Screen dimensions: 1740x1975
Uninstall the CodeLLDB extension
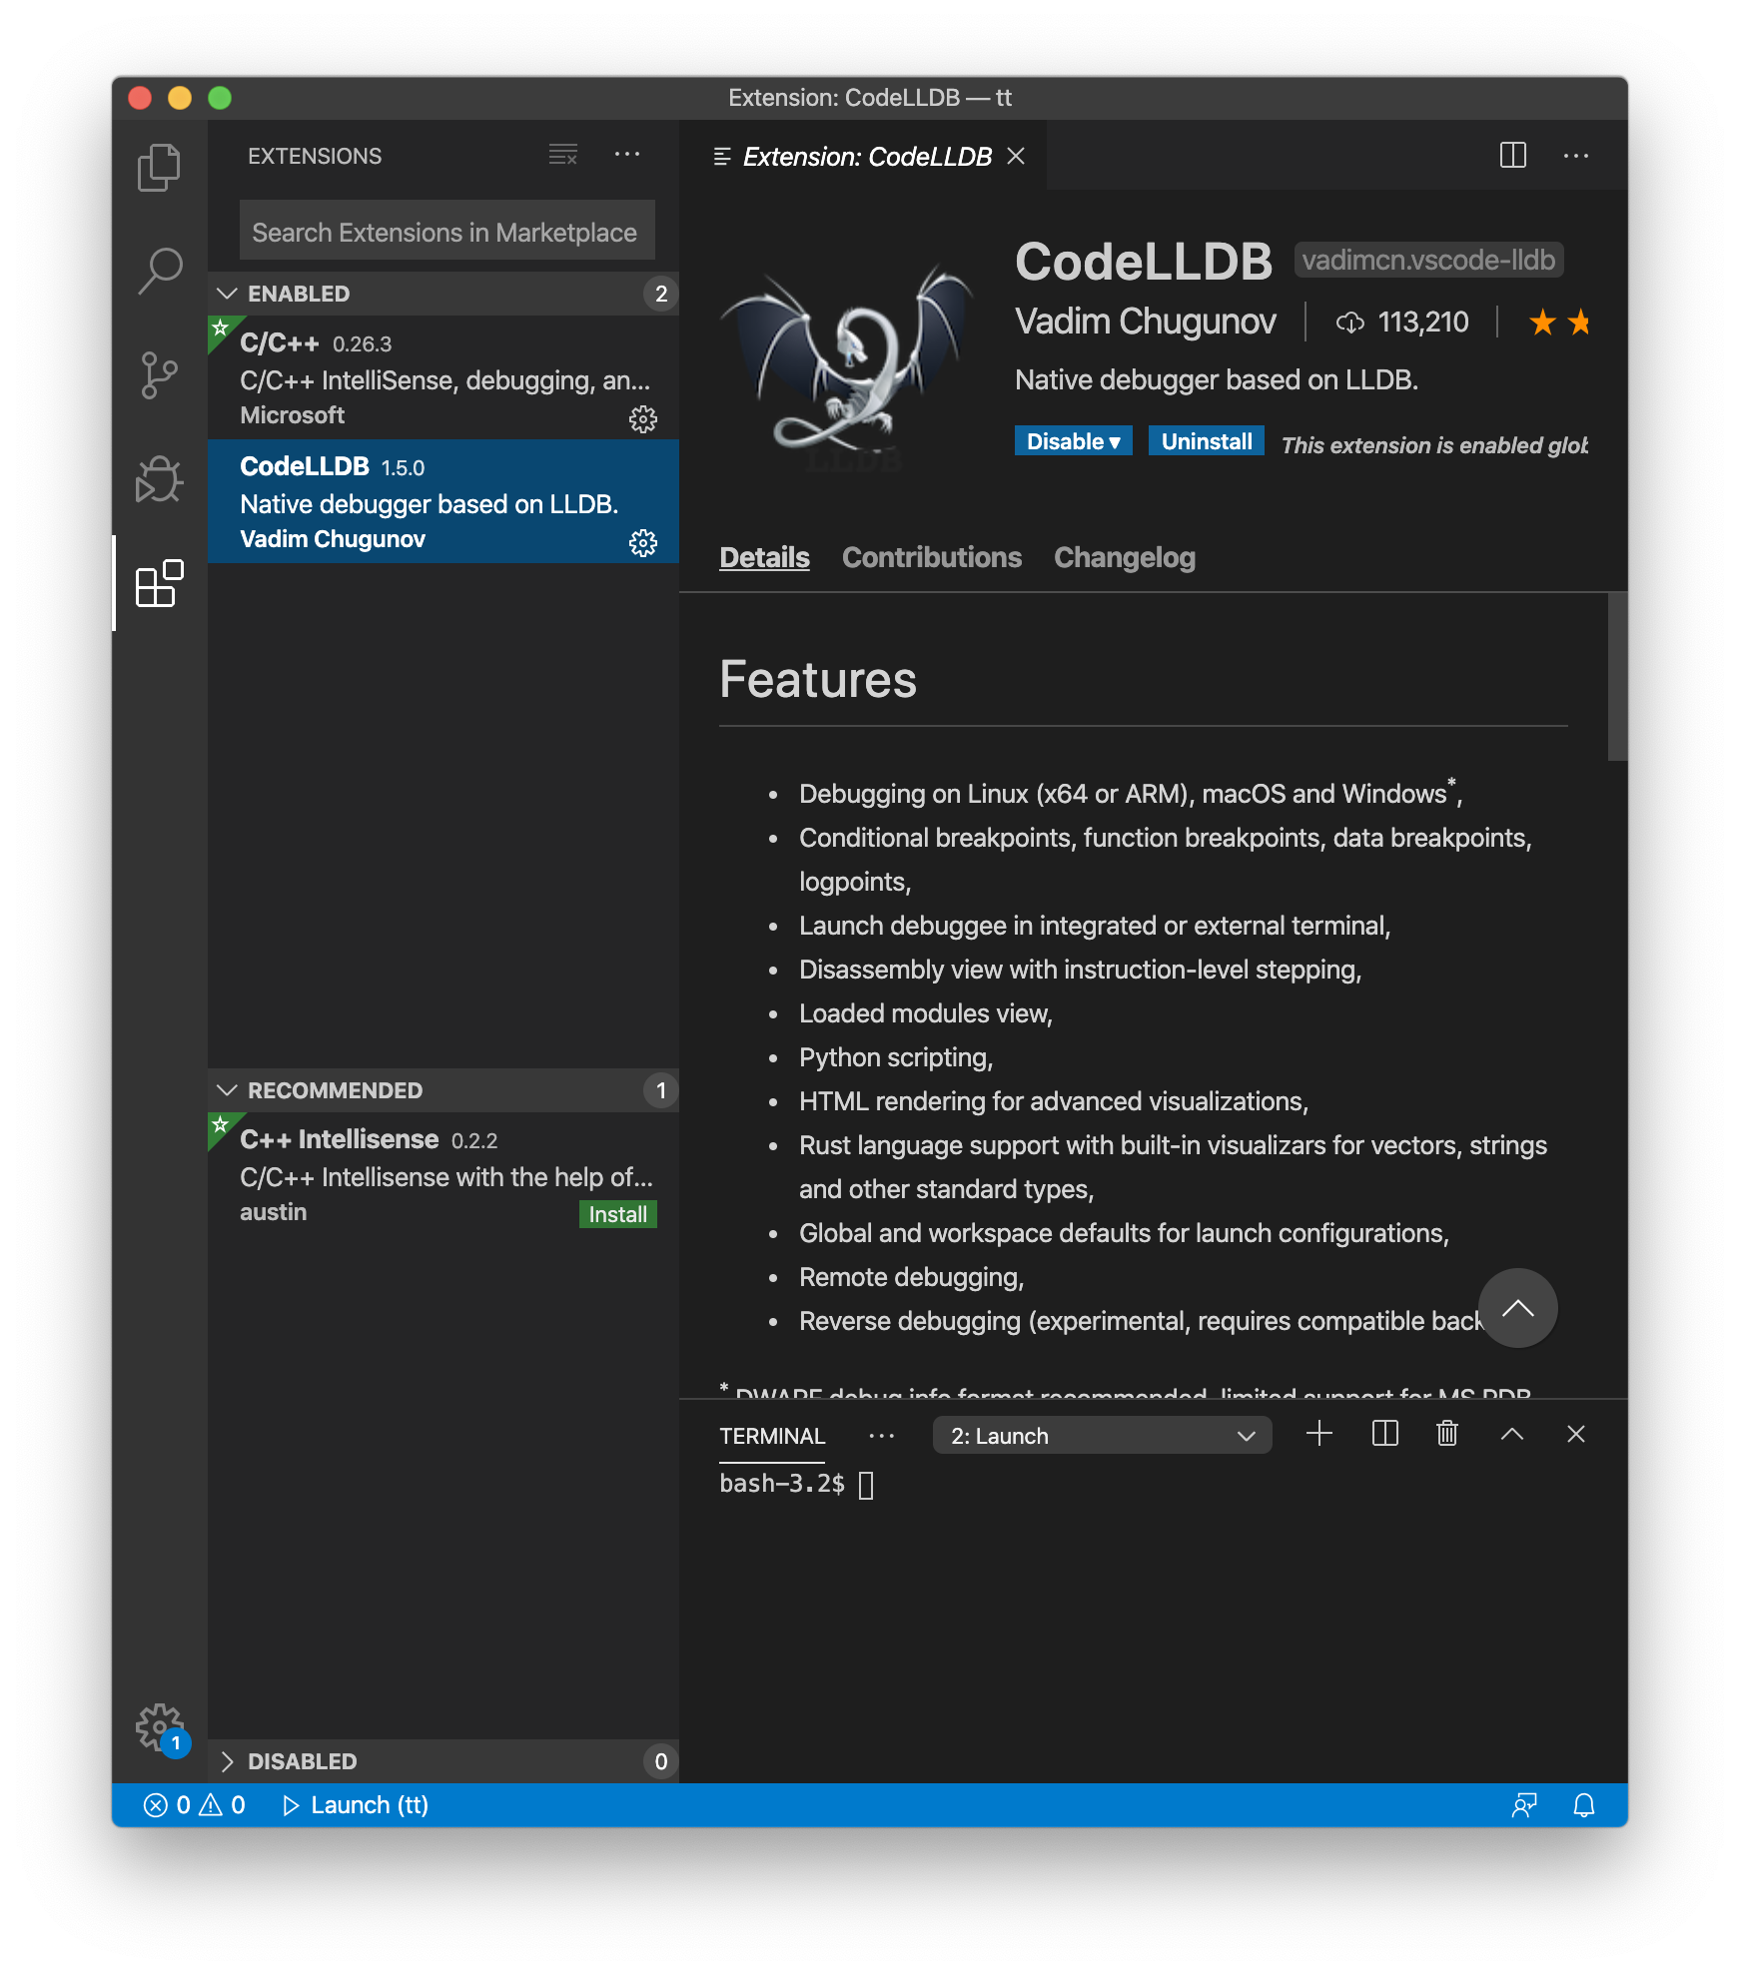tap(1206, 440)
